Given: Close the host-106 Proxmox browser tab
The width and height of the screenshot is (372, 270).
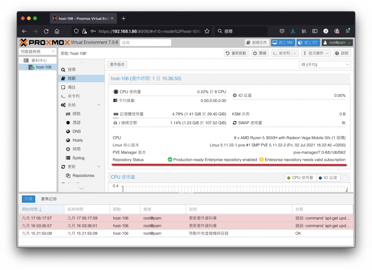Looking at the screenshot, I should [x=112, y=18].
